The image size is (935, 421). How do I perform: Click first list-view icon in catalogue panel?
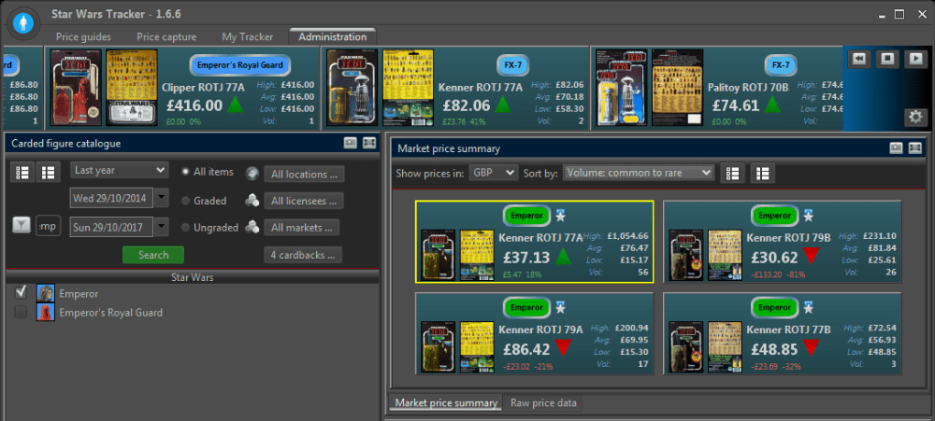point(22,173)
